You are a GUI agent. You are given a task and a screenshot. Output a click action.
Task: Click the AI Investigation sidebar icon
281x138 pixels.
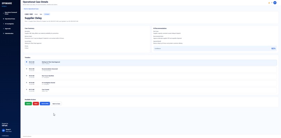click(x=3, y=24)
